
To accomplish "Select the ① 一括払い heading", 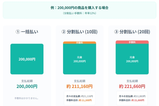I will pos(27,32).
